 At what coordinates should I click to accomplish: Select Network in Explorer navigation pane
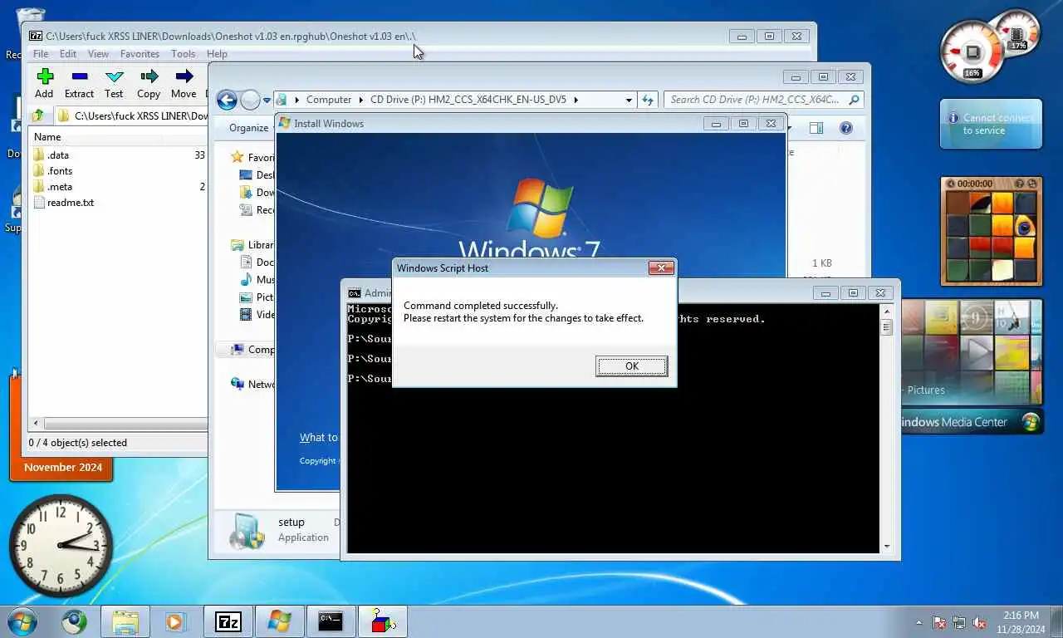tap(253, 385)
